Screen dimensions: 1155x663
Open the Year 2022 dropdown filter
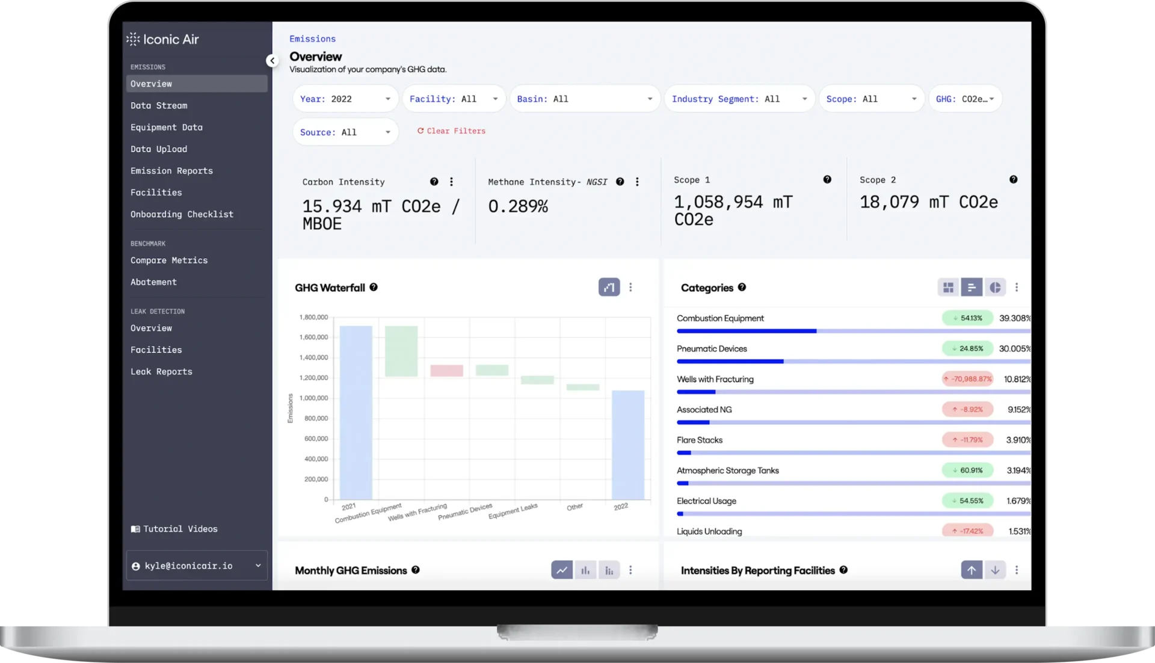[x=345, y=99]
